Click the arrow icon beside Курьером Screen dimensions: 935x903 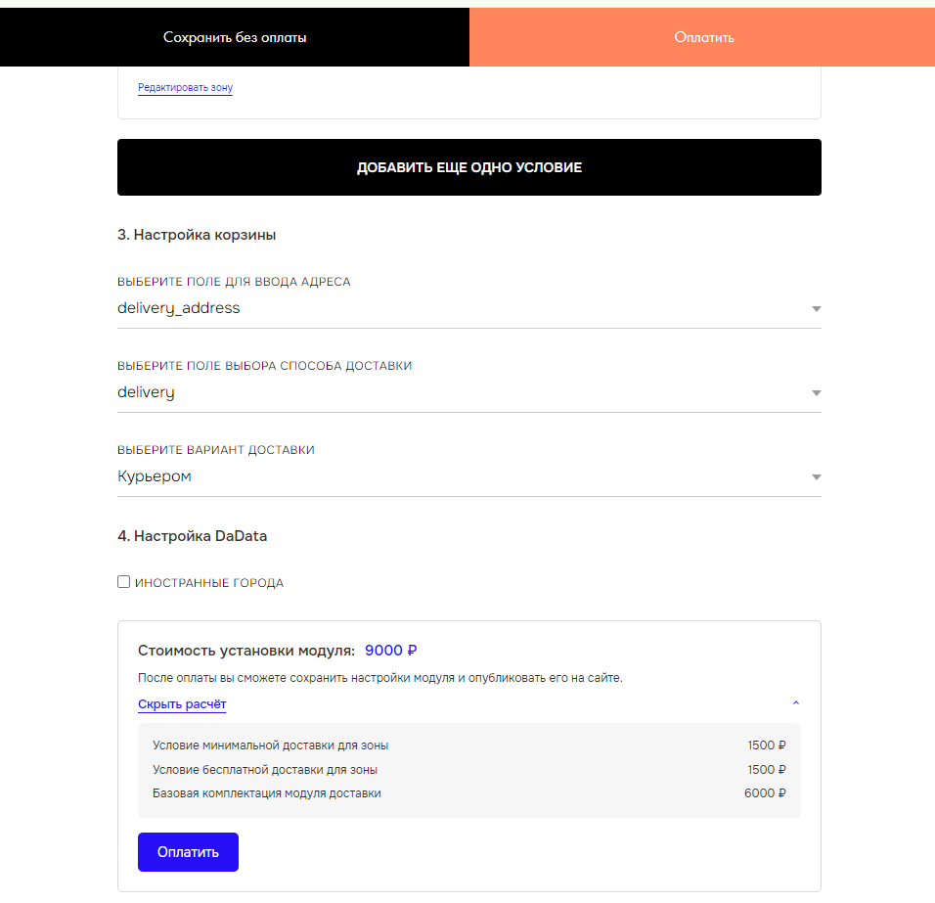tap(816, 477)
